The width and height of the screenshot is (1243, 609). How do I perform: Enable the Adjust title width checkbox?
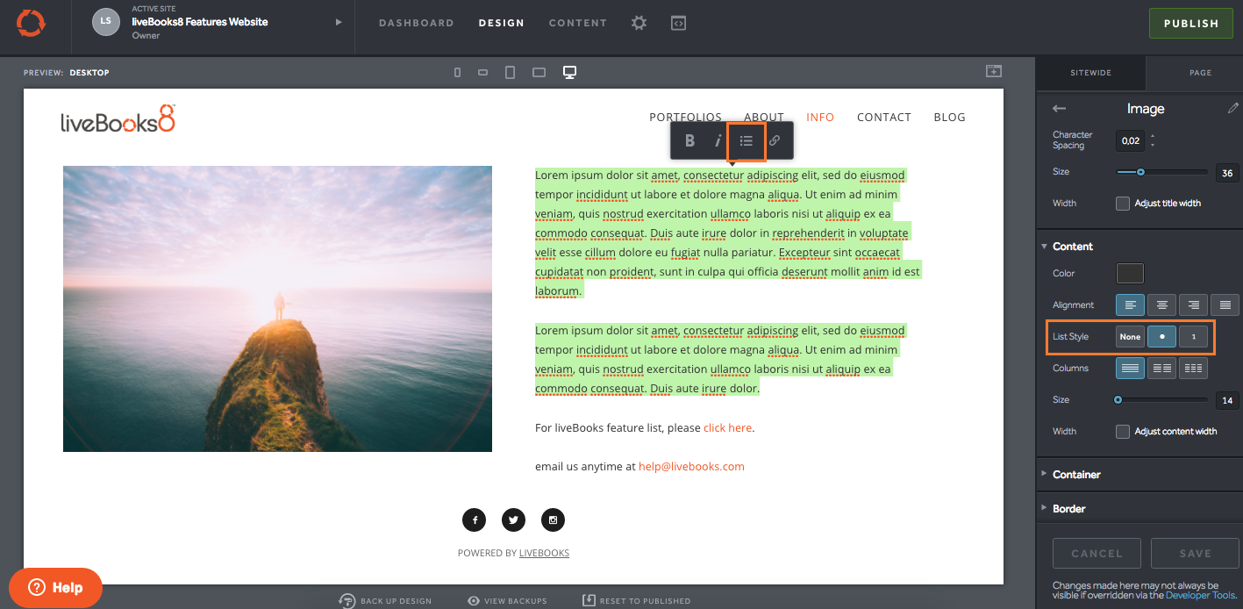(1123, 204)
